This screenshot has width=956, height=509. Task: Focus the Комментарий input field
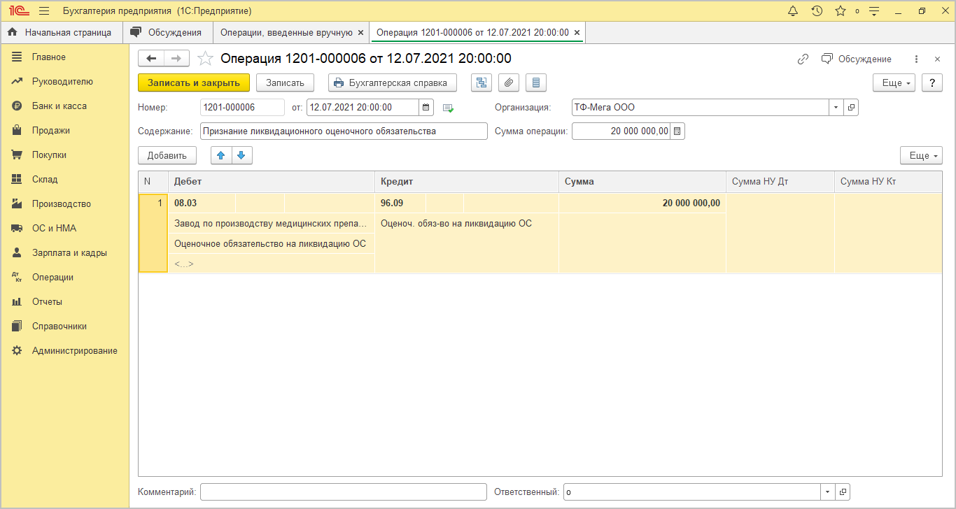tap(343, 492)
